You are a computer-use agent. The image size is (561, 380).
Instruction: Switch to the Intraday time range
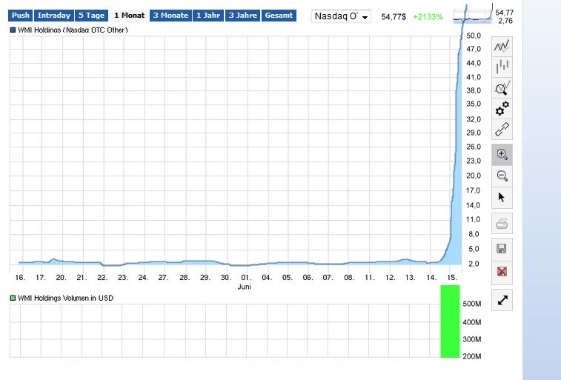(53, 16)
